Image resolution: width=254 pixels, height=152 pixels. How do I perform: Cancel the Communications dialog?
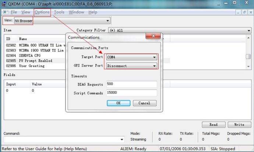pos(145,103)
